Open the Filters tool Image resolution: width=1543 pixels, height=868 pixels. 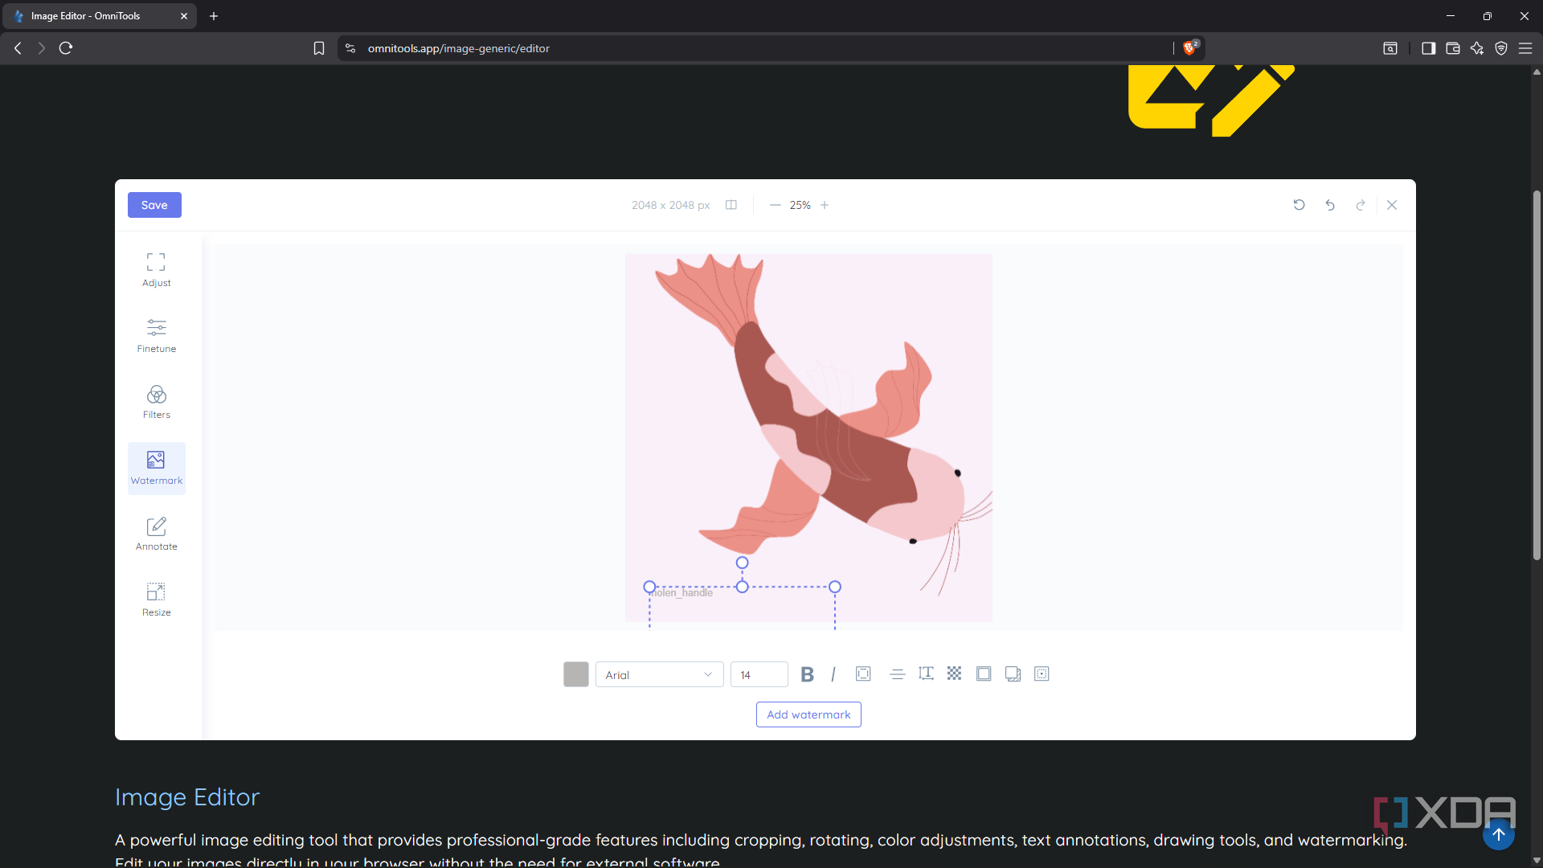click(156, 402)
